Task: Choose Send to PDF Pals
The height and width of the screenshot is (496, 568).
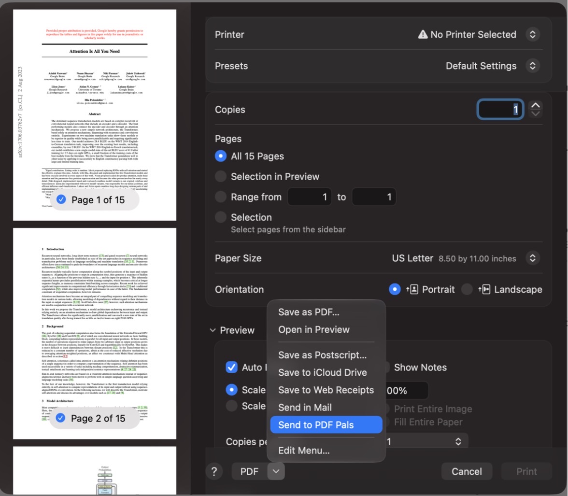Action: pyautogui.click(x=326, y=425)
